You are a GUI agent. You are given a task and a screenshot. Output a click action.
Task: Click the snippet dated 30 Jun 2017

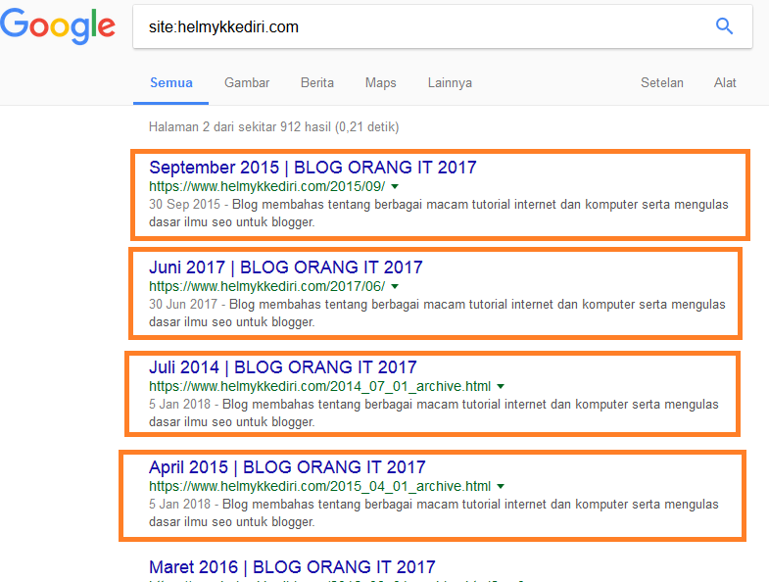437,314
